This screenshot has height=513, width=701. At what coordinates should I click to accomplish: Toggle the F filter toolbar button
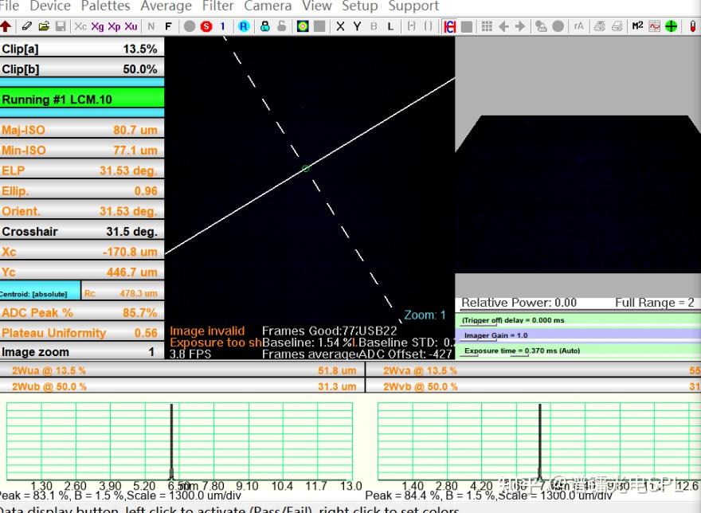[x=168, y=26]
